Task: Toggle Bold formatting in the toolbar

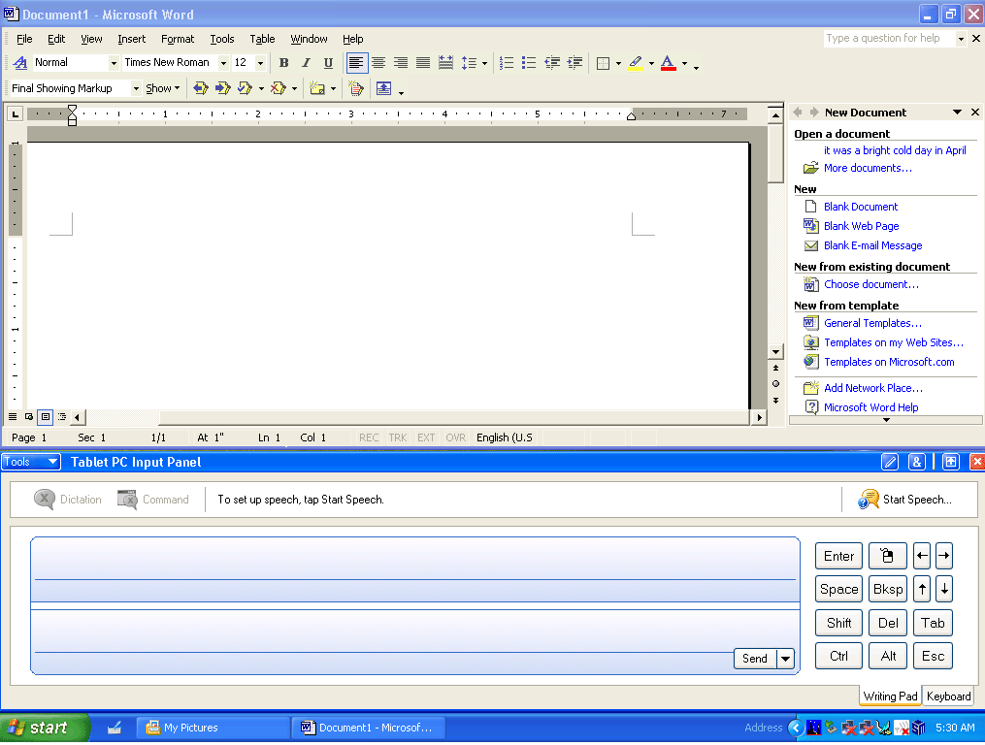Action: 284,63
